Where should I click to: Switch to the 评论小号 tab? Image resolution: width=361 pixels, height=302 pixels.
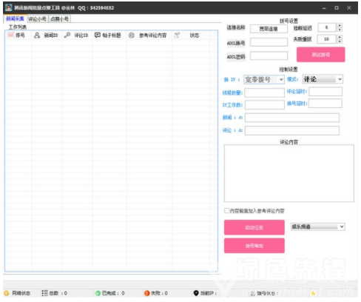click(37, 19)
